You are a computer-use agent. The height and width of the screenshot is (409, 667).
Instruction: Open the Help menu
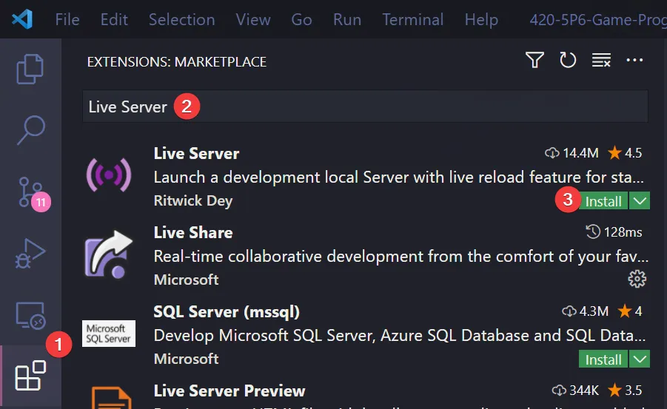click(x=481, y=19)
